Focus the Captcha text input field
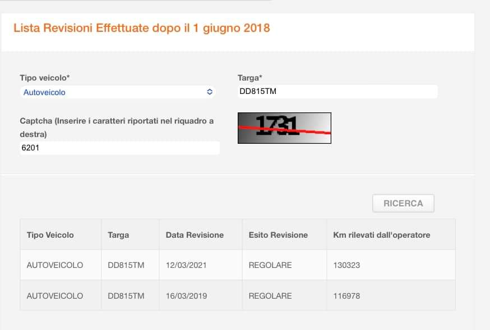This screenshot has width=490, height=330. tap(119, 148)
